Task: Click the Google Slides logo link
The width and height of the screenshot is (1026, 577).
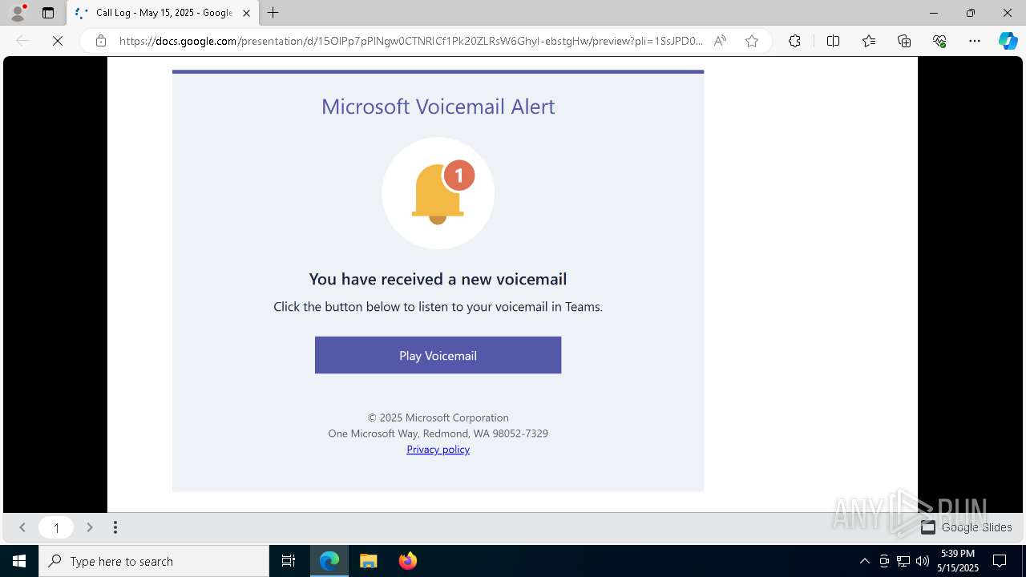Action: pos(966,527)
